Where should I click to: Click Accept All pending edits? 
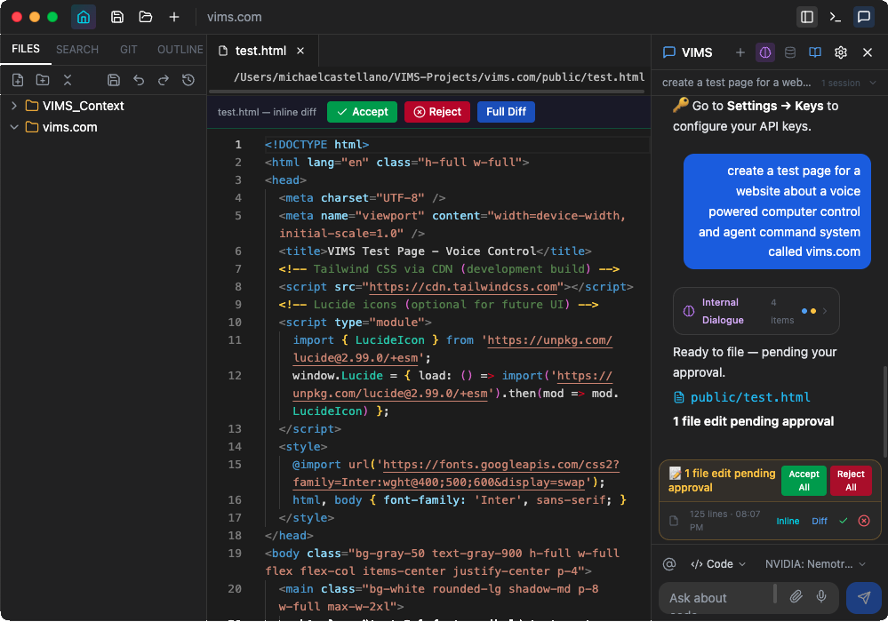point(804,481)
